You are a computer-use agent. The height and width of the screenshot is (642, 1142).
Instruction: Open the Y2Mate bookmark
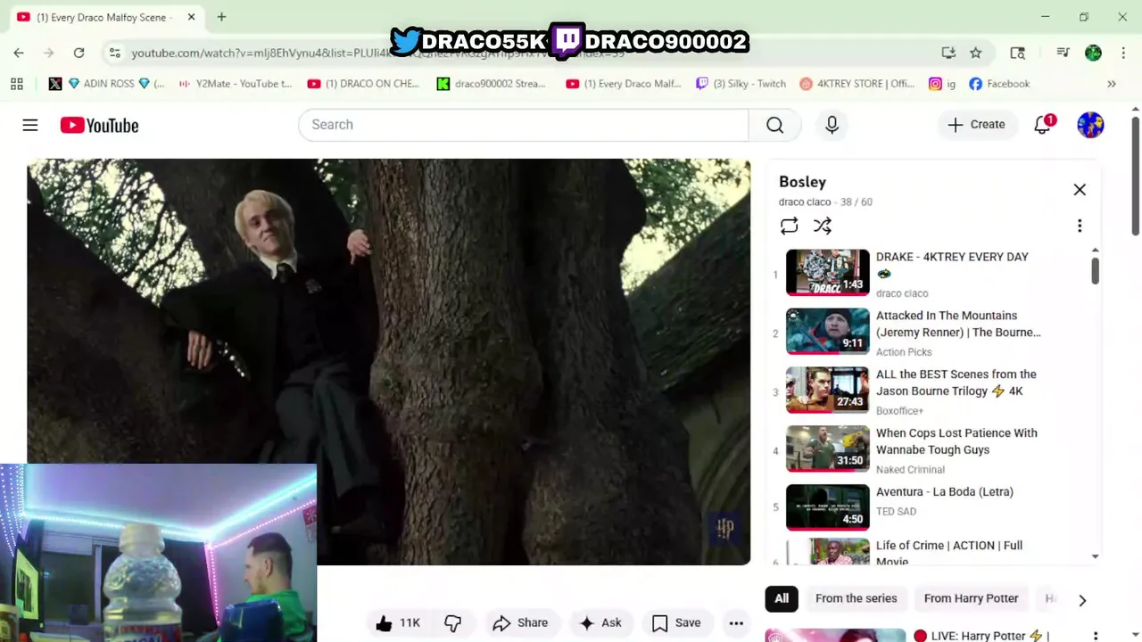point(236,84)
